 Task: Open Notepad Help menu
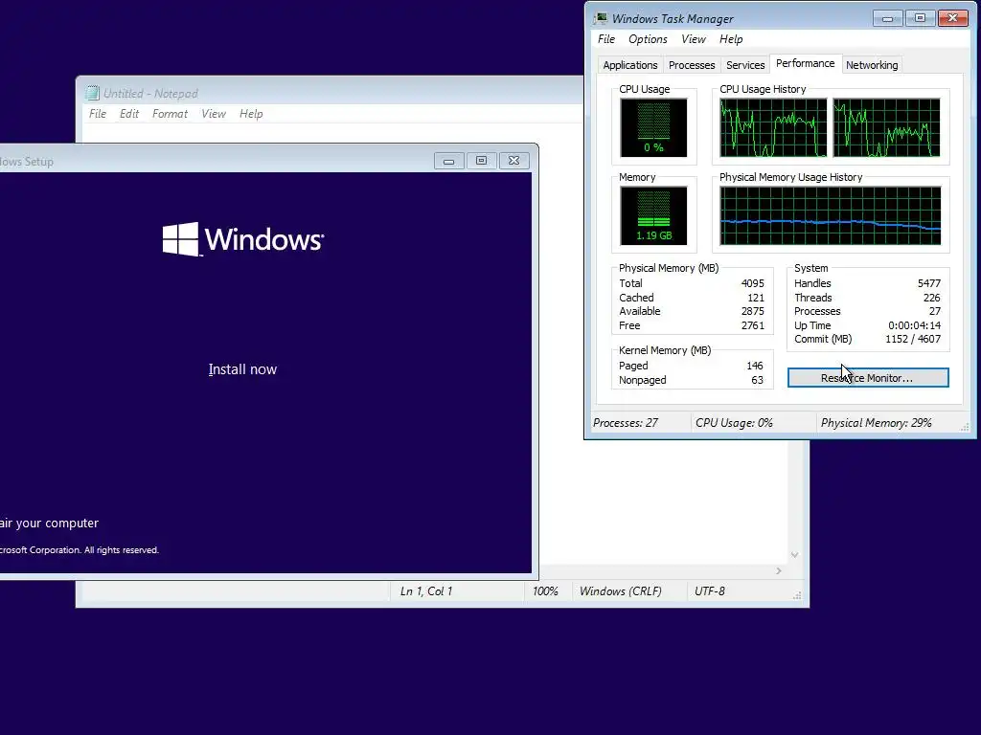pos(251,114)
